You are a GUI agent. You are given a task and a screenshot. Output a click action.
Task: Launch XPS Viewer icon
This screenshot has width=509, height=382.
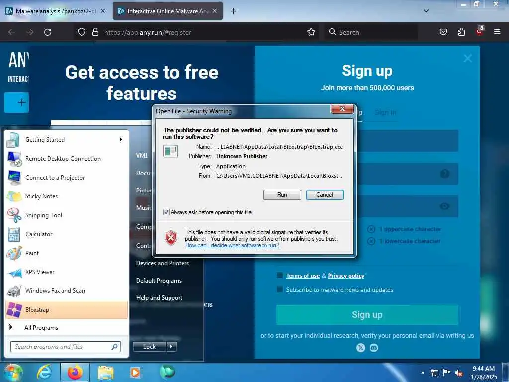tap(14, 272)
